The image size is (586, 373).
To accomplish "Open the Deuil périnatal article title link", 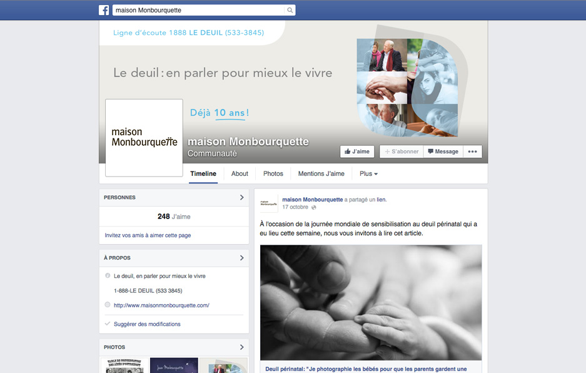I will (x=366, y=369).
